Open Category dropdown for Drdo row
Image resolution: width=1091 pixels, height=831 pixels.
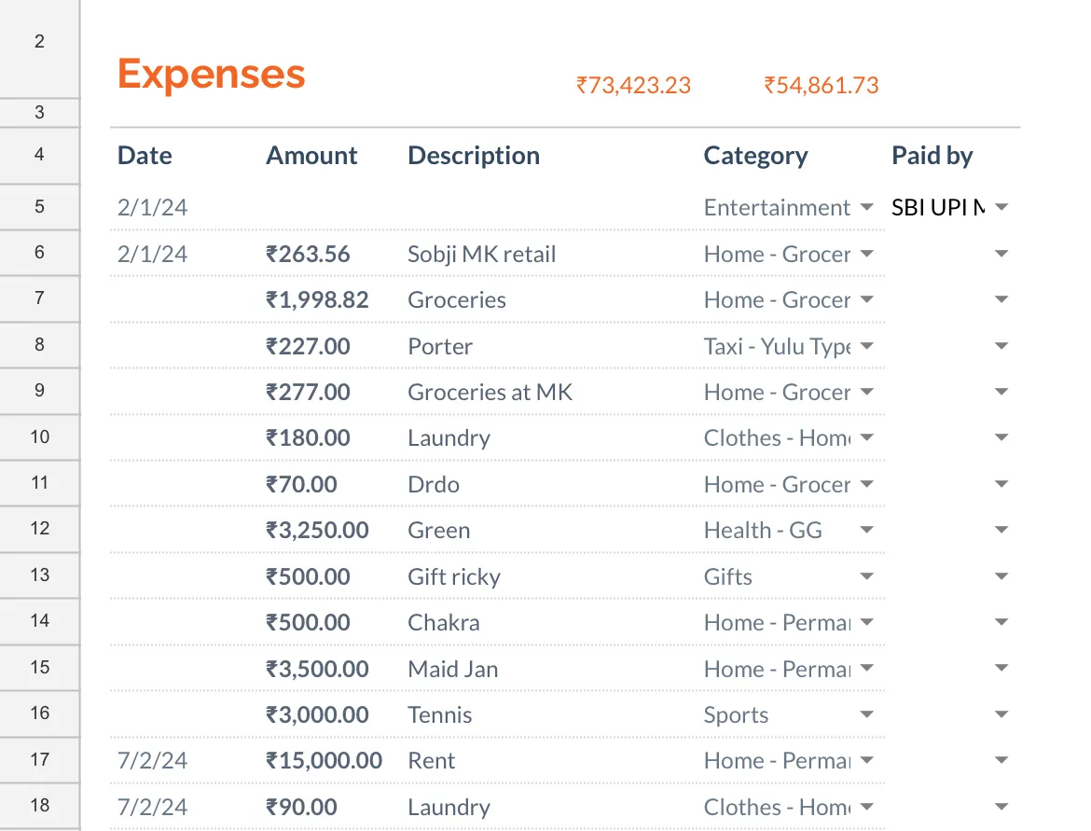point(866,484)
